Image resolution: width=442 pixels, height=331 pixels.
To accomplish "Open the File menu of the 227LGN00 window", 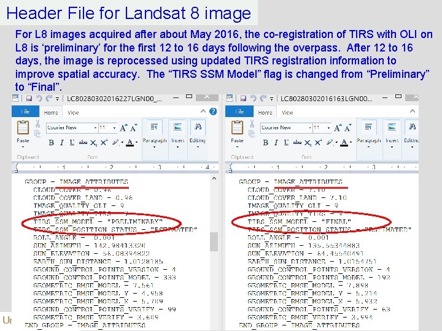I will 25,112.
